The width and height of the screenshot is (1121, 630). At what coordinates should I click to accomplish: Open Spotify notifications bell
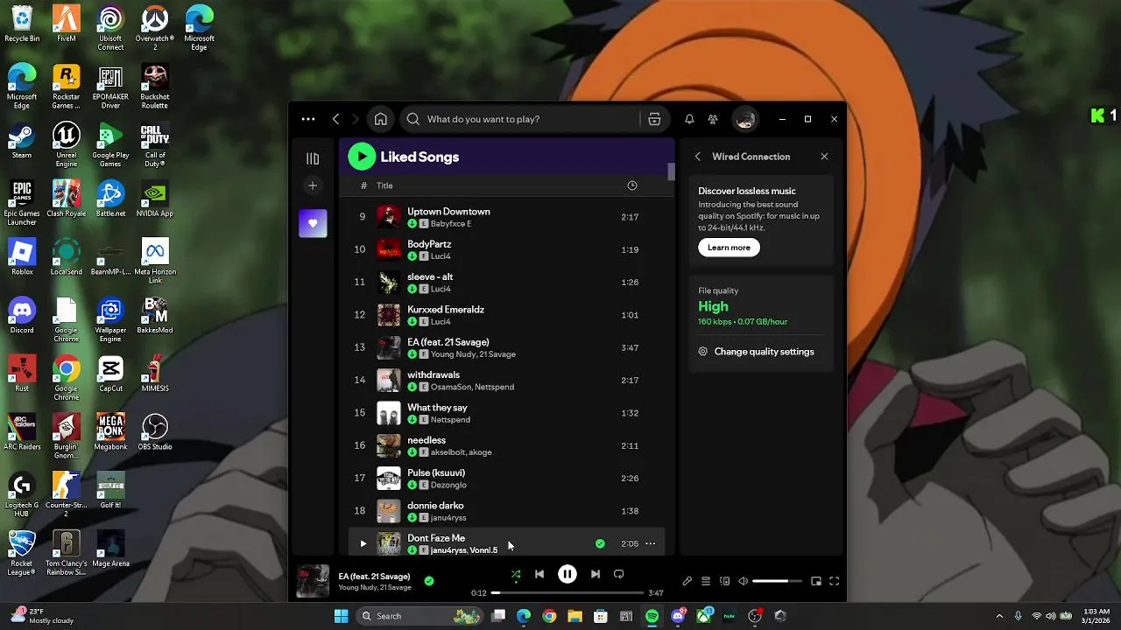689,119
